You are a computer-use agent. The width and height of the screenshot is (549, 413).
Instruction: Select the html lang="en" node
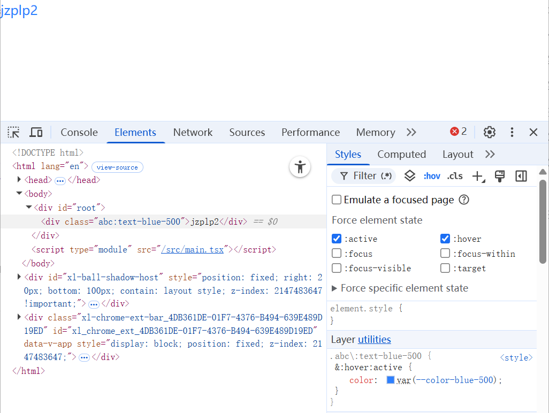coord(50,166)
